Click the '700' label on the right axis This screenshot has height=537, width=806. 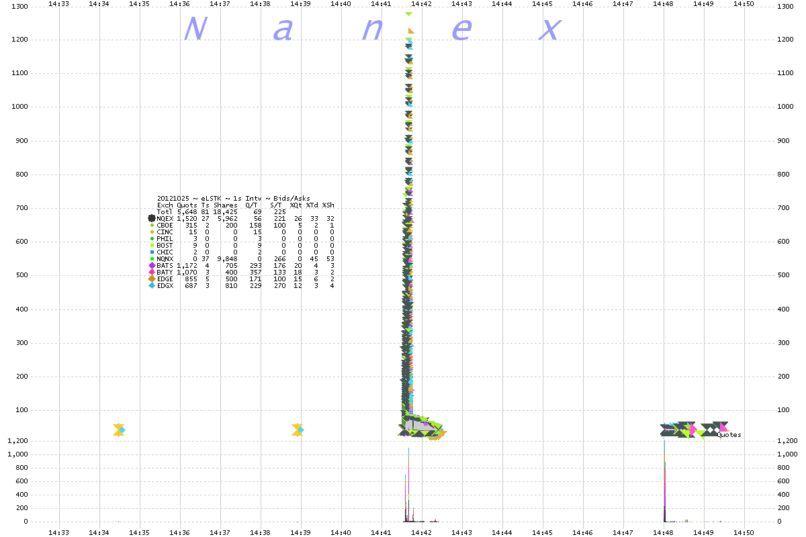pos(783,208)
